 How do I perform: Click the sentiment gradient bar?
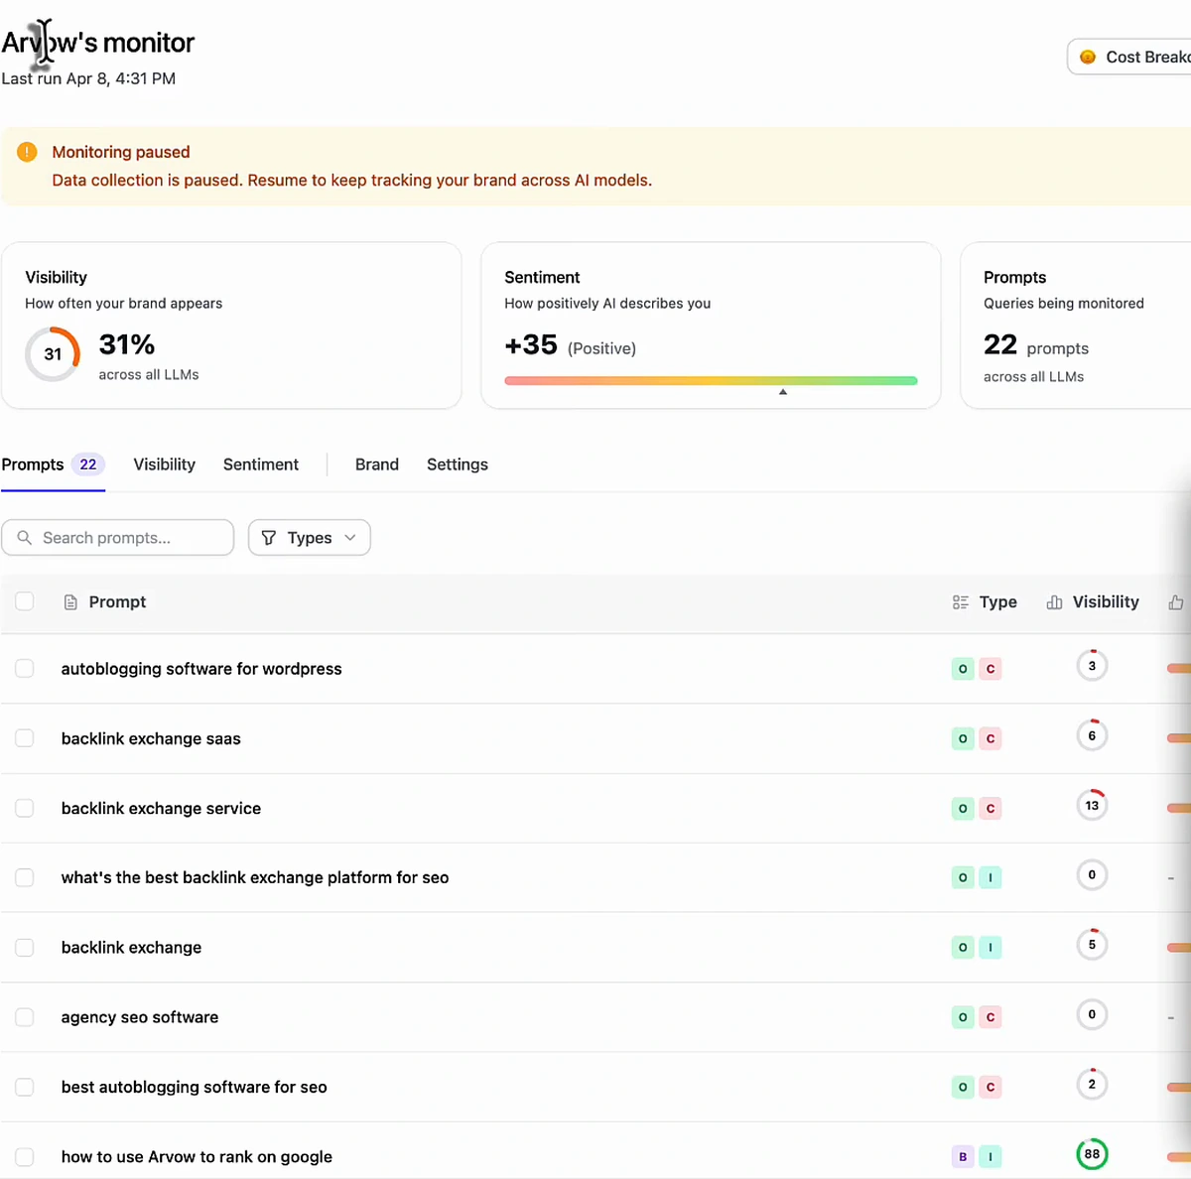(x=711, y=380)
